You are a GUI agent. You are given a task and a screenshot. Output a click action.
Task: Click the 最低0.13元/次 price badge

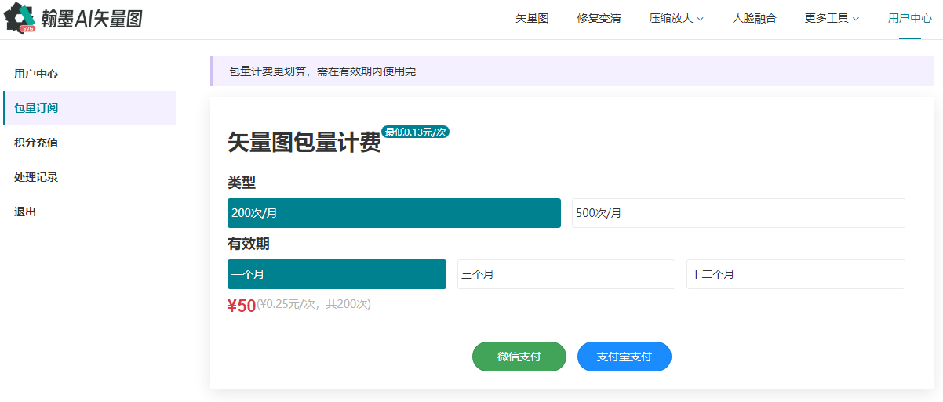tap(415, 132)
